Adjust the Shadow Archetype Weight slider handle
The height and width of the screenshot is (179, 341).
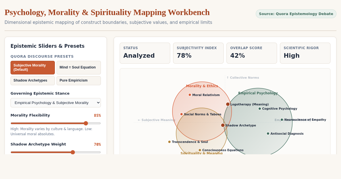(73, 152)
